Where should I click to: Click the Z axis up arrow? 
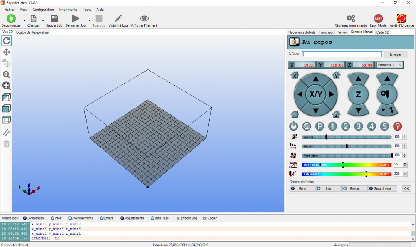[x=358, y=79]
